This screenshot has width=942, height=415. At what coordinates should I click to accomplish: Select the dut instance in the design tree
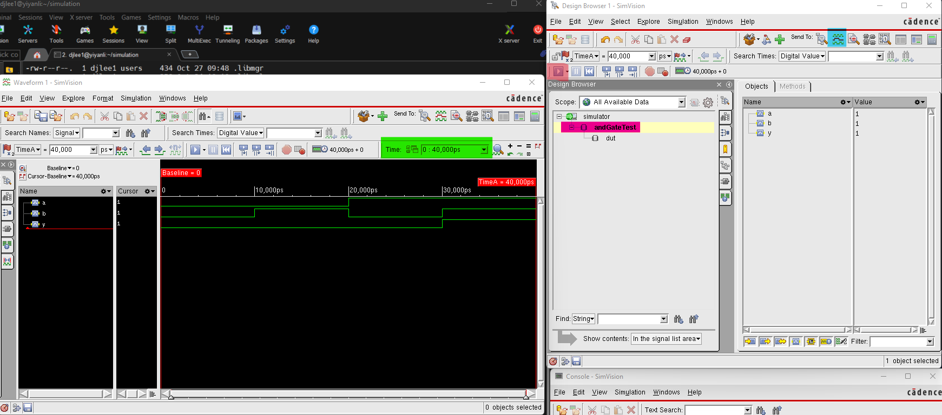pos(610,138)
